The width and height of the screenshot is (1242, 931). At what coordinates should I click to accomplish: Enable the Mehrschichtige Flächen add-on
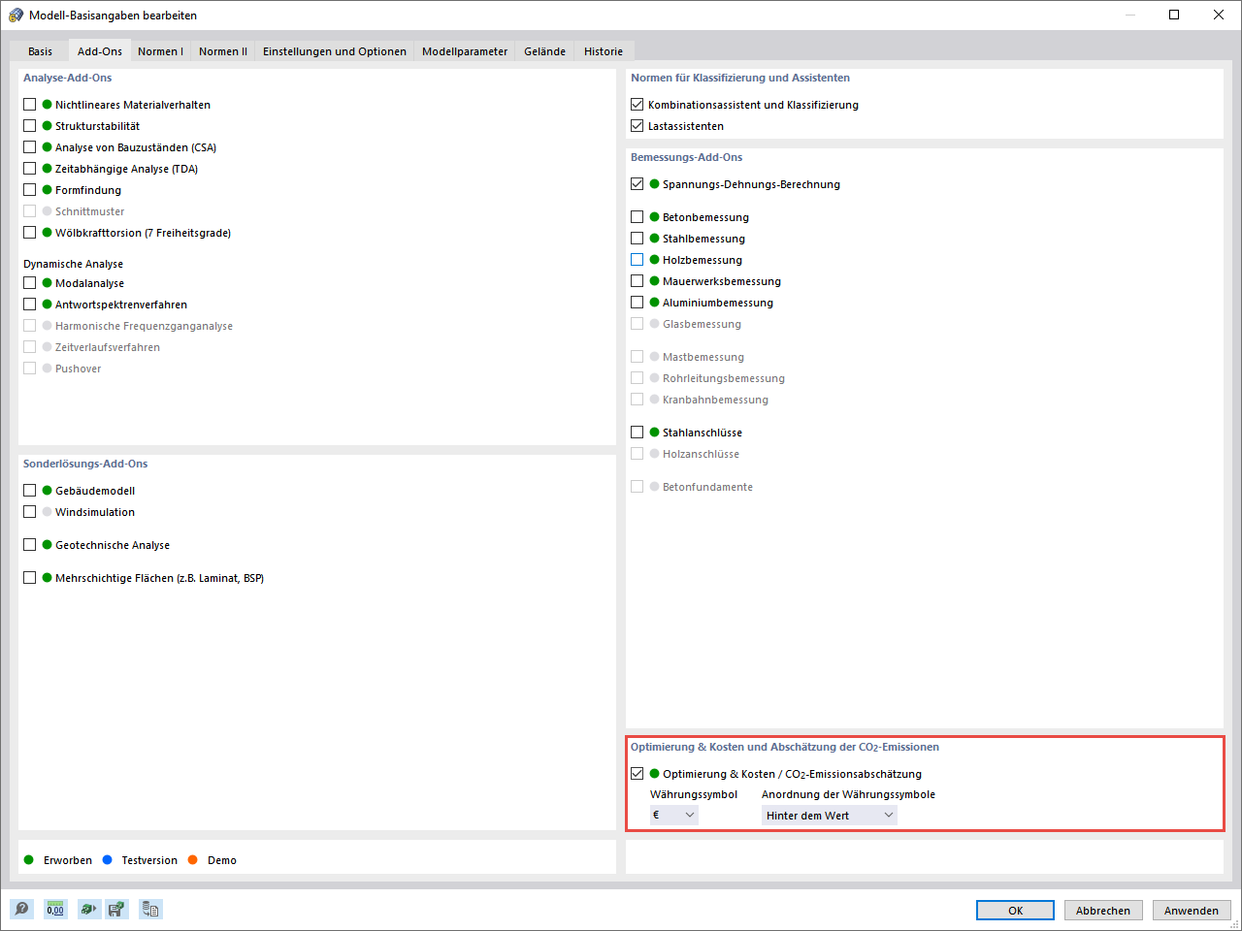29,577
